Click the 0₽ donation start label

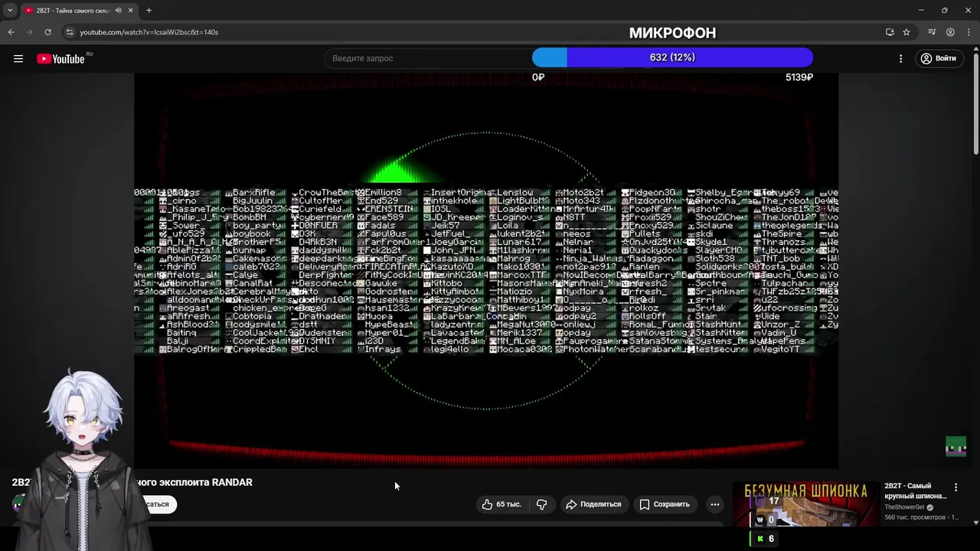(x=538, y=77)
